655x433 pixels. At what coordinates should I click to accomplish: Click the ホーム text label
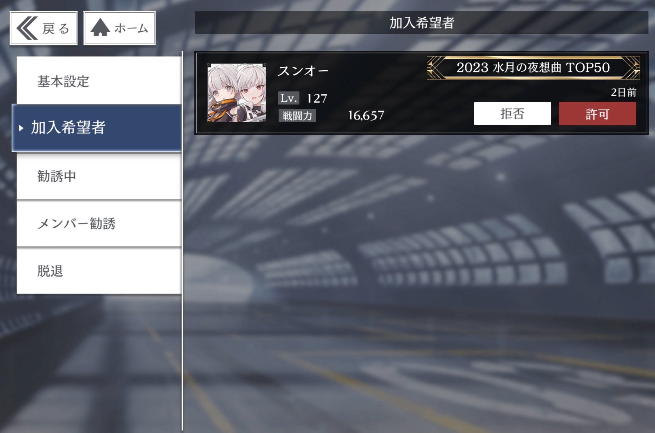pyautogui.click(x=131, y=28)
